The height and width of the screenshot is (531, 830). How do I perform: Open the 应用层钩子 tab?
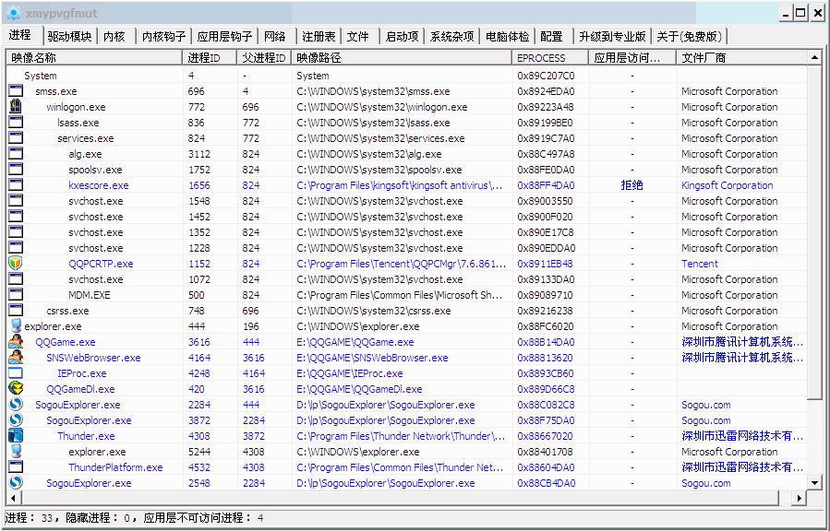point(224,37)
